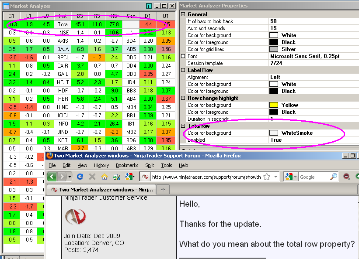Bookmark page with the star icon
This screenshot has width=359, height=259.
(x=267, y=177)
